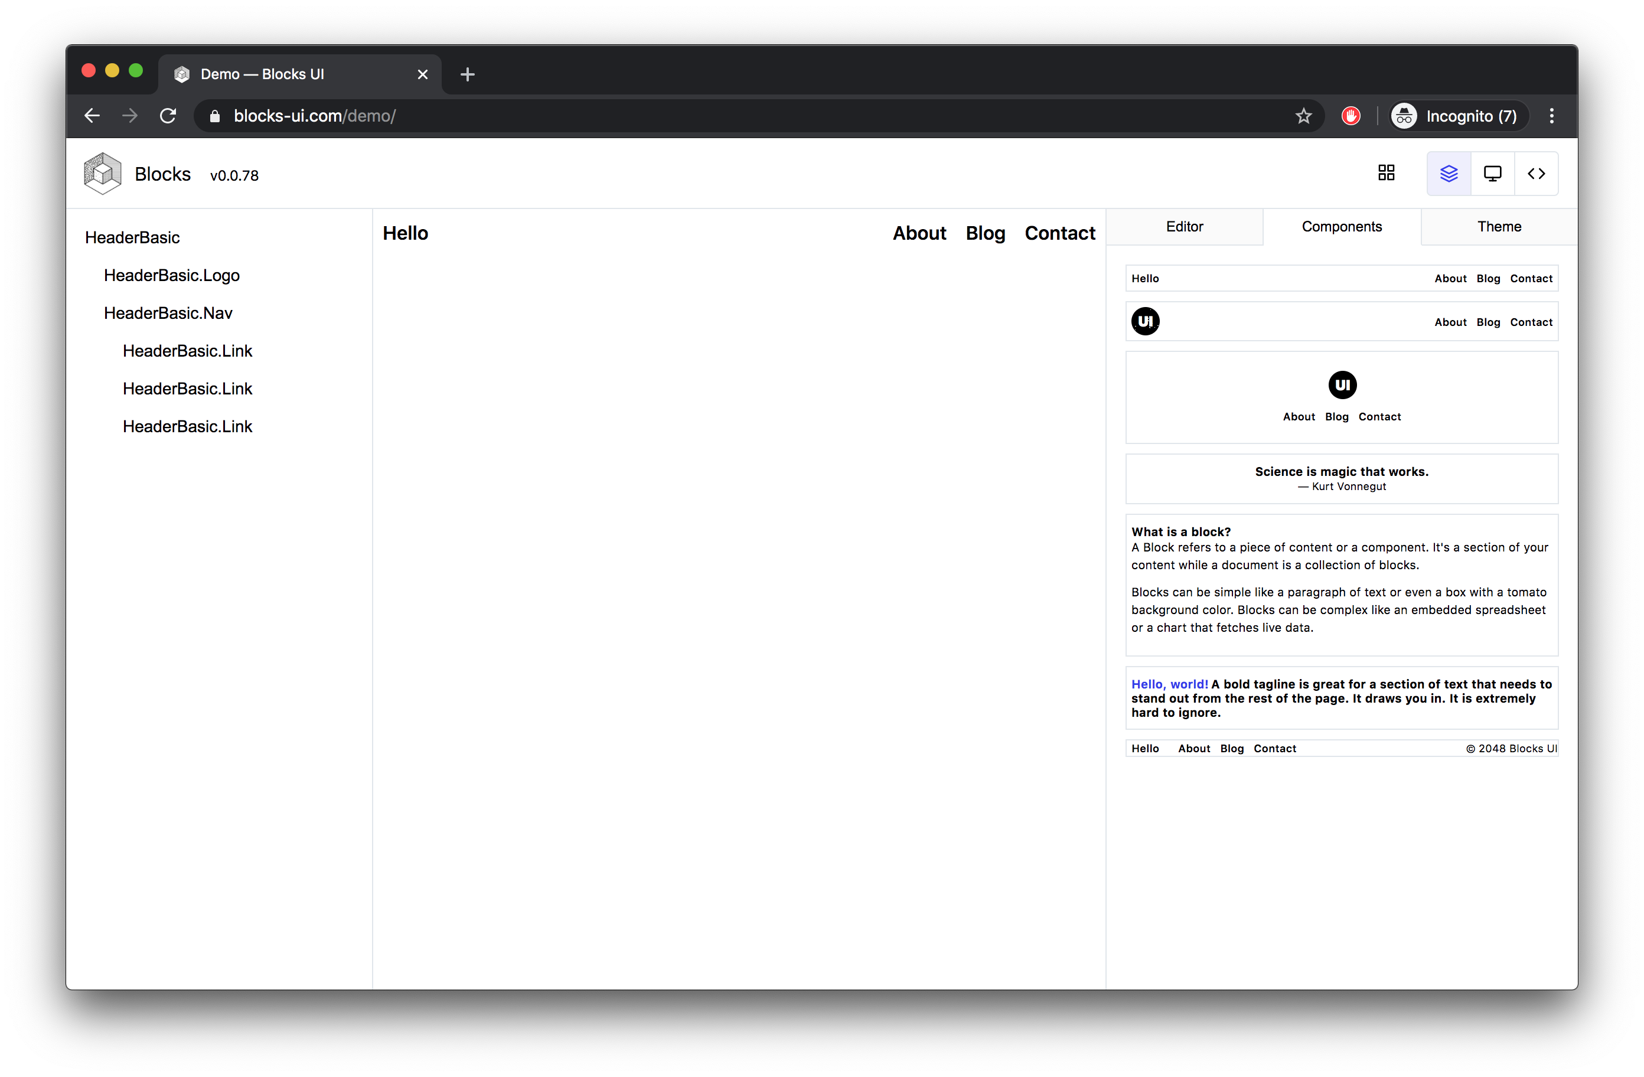The width and height of the screenshot is (1644, 1077).
Task: Pick the Kurt Vonnegut quote component
Action: 1342,478
